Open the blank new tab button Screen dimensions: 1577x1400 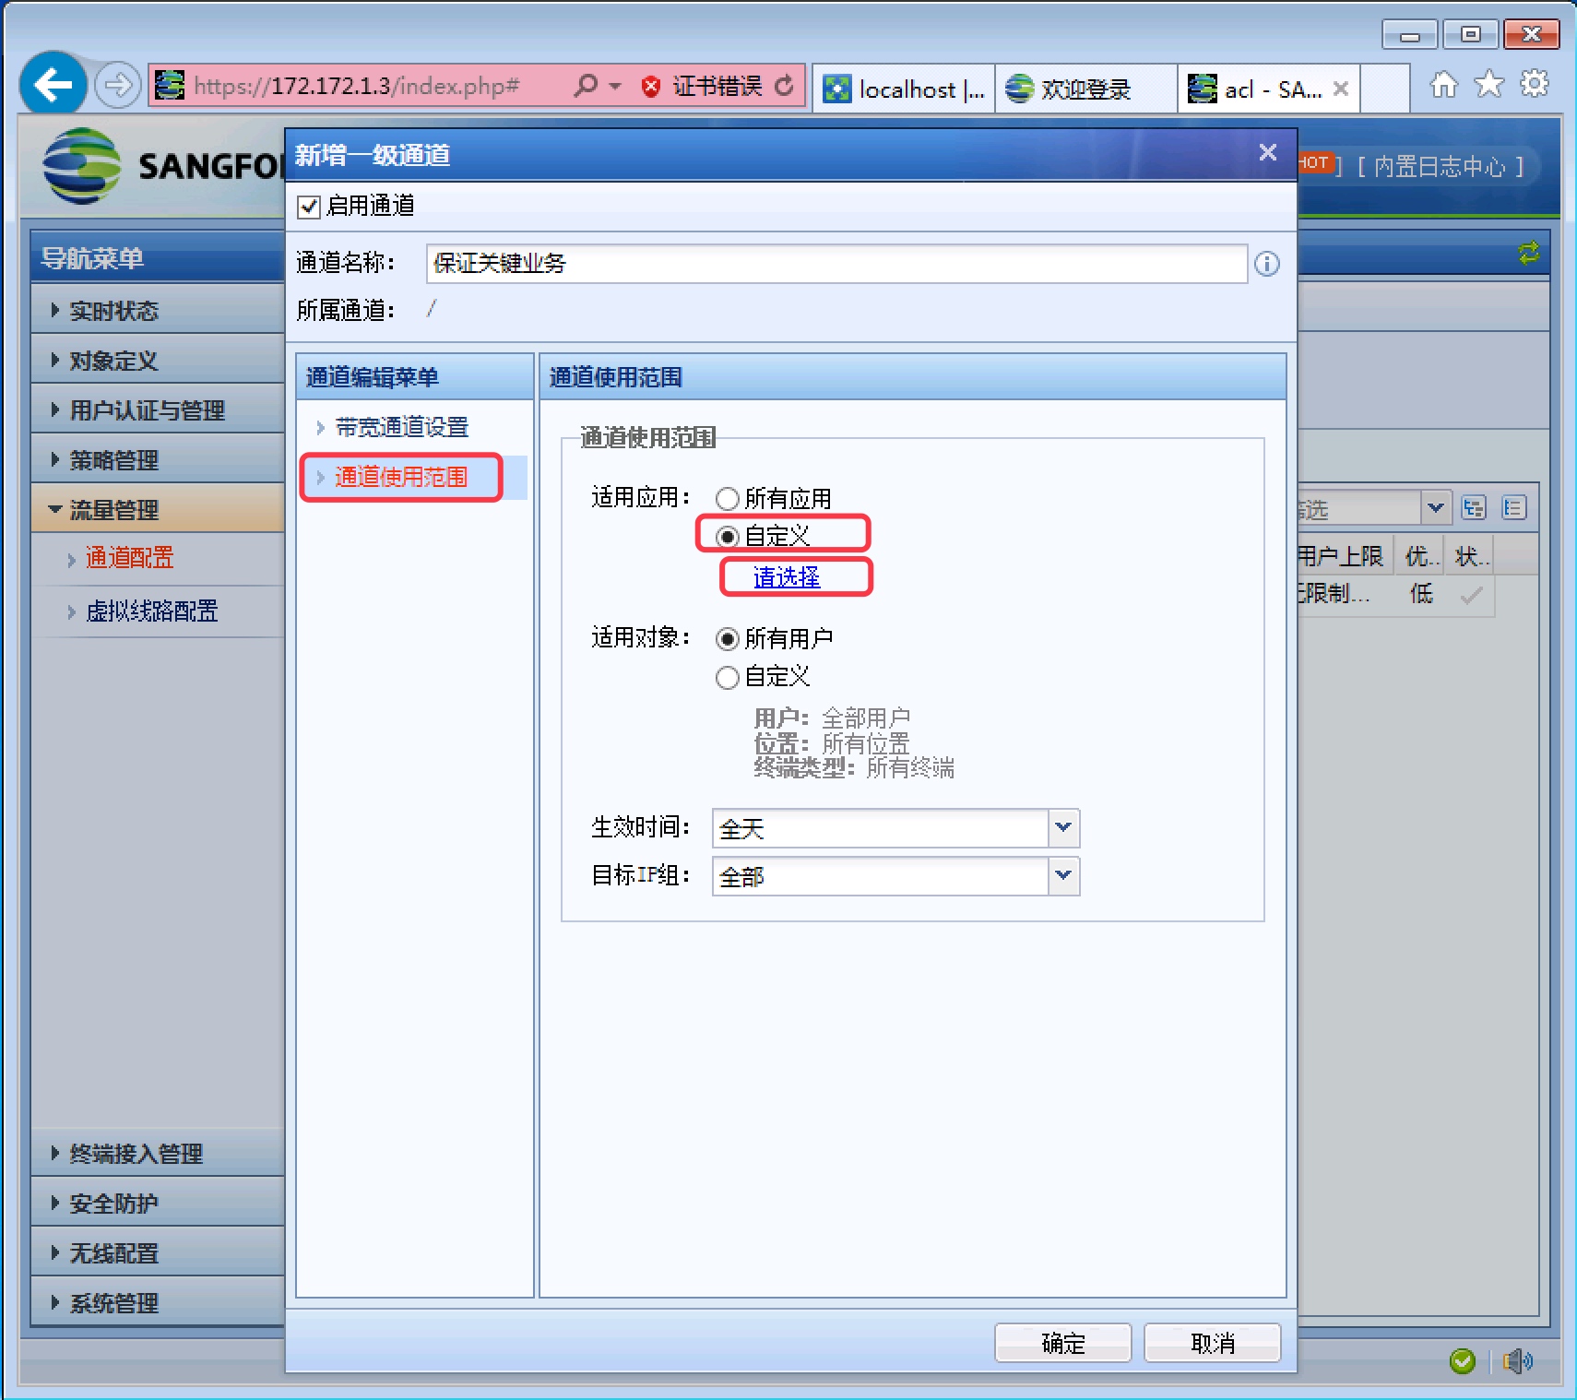[x=1385, y=89]
